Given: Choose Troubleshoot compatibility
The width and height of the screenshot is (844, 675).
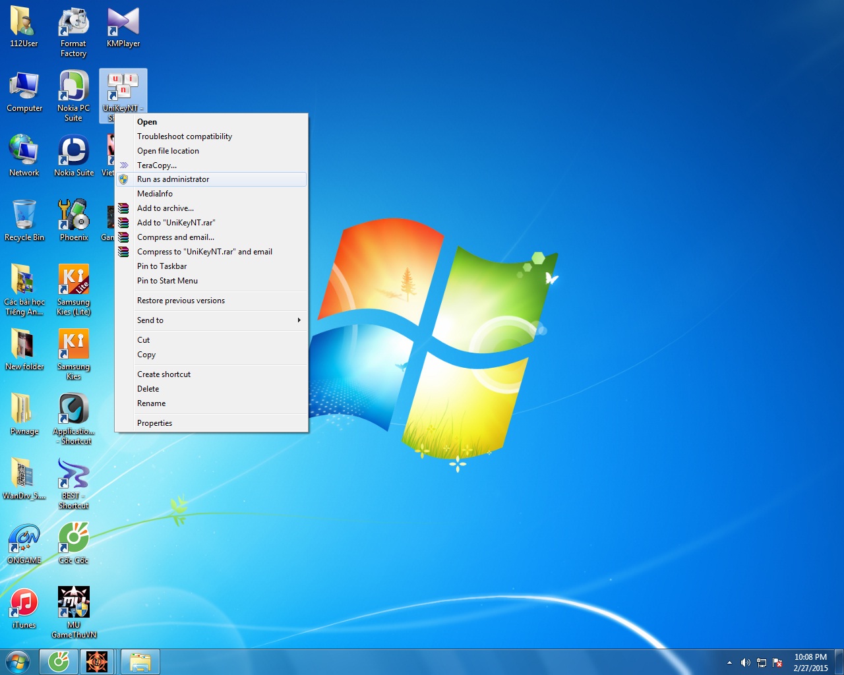Looking at the screenshot, I should 211,136.
